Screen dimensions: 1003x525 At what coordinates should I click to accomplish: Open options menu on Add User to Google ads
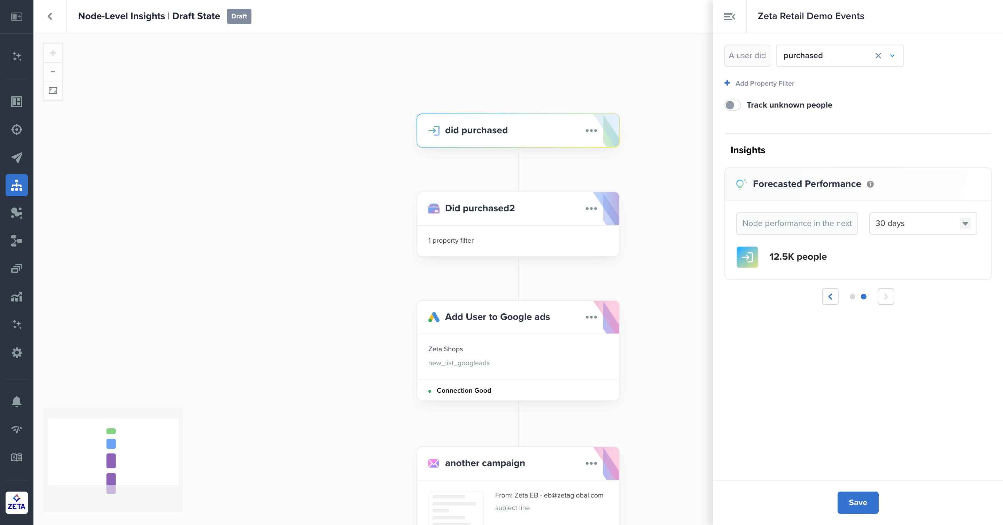(x=591, y=317)
